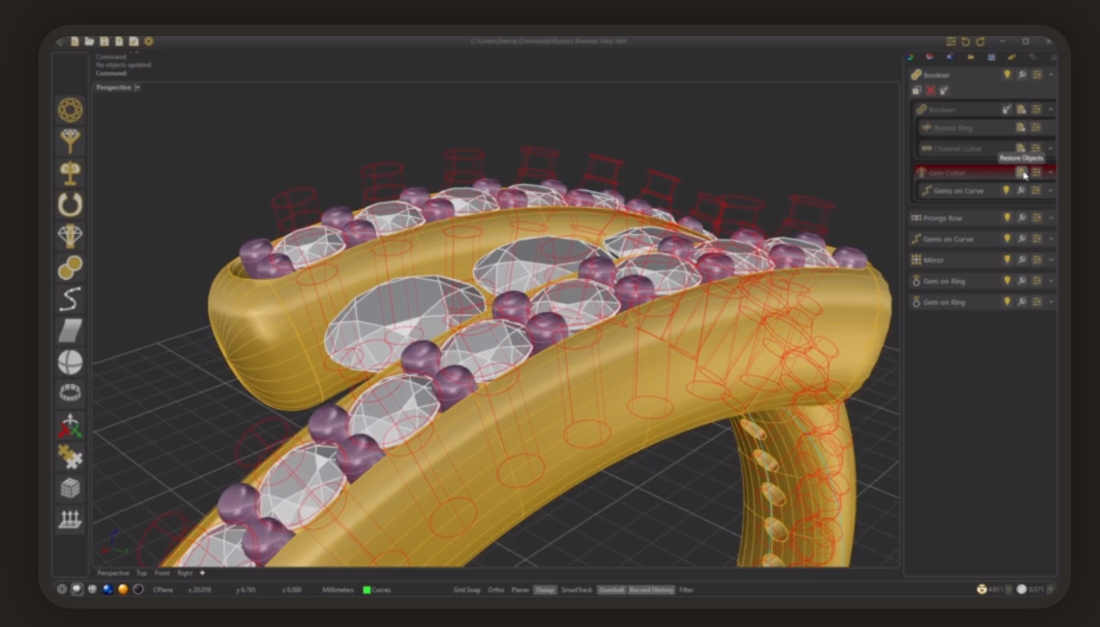Click the Filter button in status bar
1100x627 pixels.
(686, 590)
